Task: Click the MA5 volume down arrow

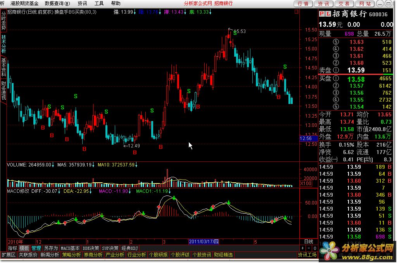Action: 93,165
